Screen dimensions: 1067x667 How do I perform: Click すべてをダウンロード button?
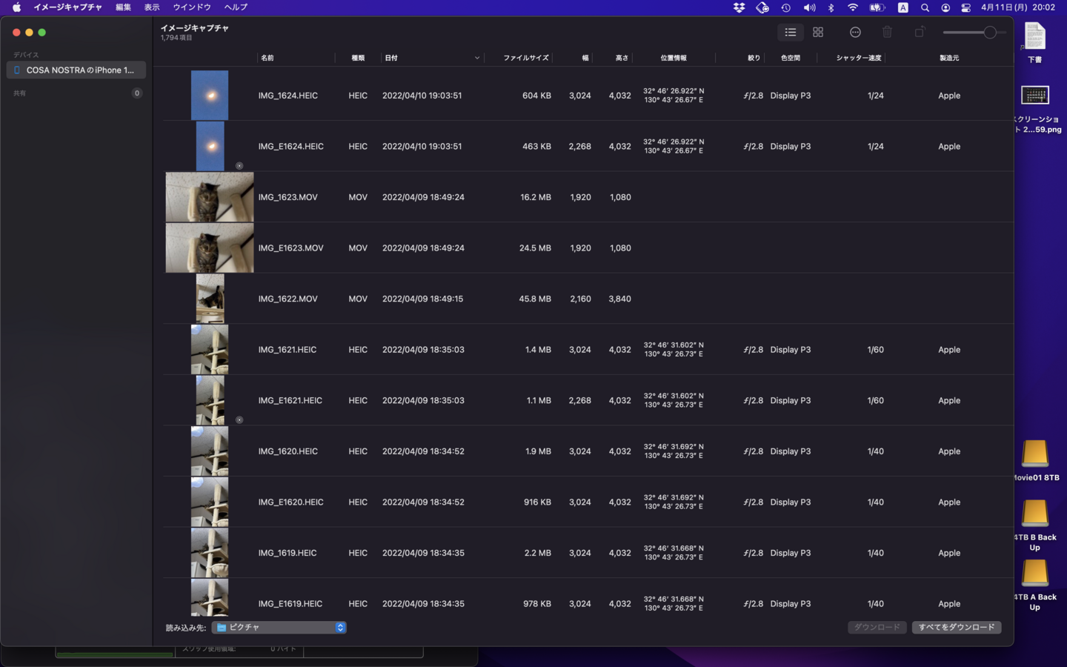coord(956,628)
